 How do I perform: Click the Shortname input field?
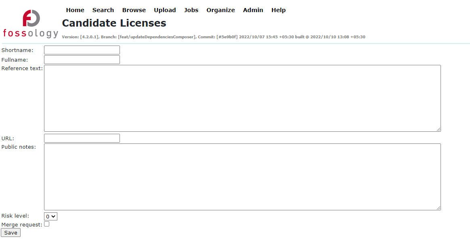82,50
